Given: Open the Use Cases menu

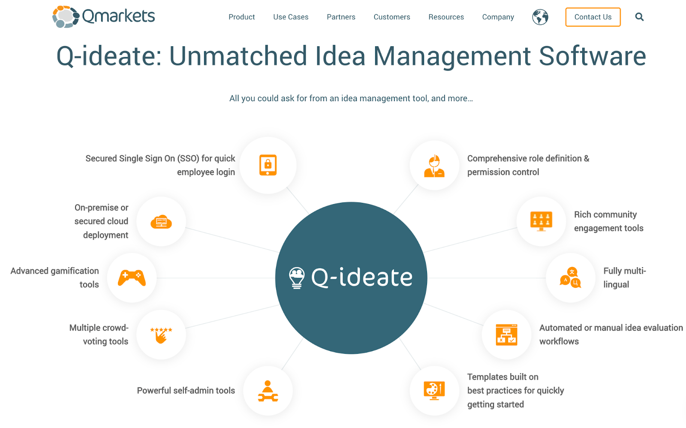Looking at the screenshot, I should [x=291, y=17].
